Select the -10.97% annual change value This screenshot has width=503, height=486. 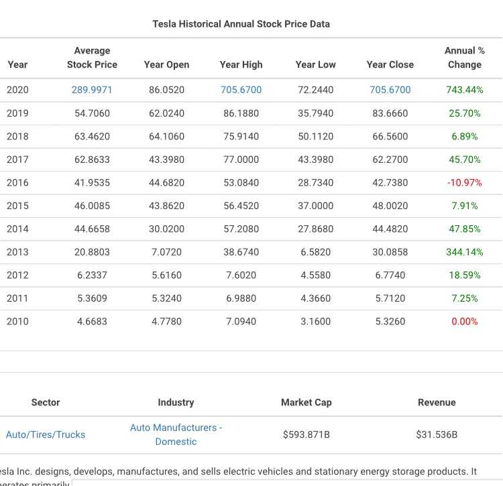[x=465, y=183]
